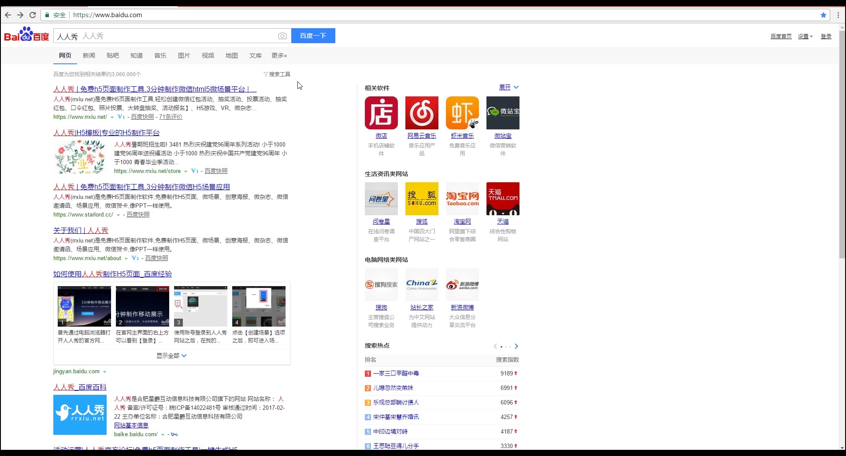Open the 搜索工具 filter
This screenshot has width=846, height=456.
click(277, 74)
